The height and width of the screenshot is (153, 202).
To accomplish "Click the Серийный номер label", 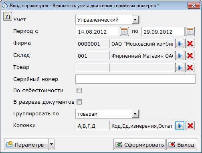I will click(x=36, y=79).
